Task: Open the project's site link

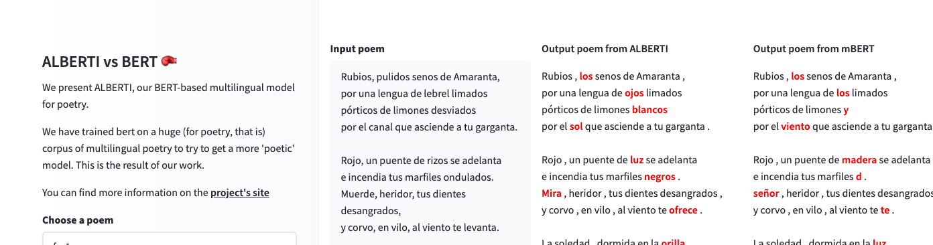Action: [240, 193]
